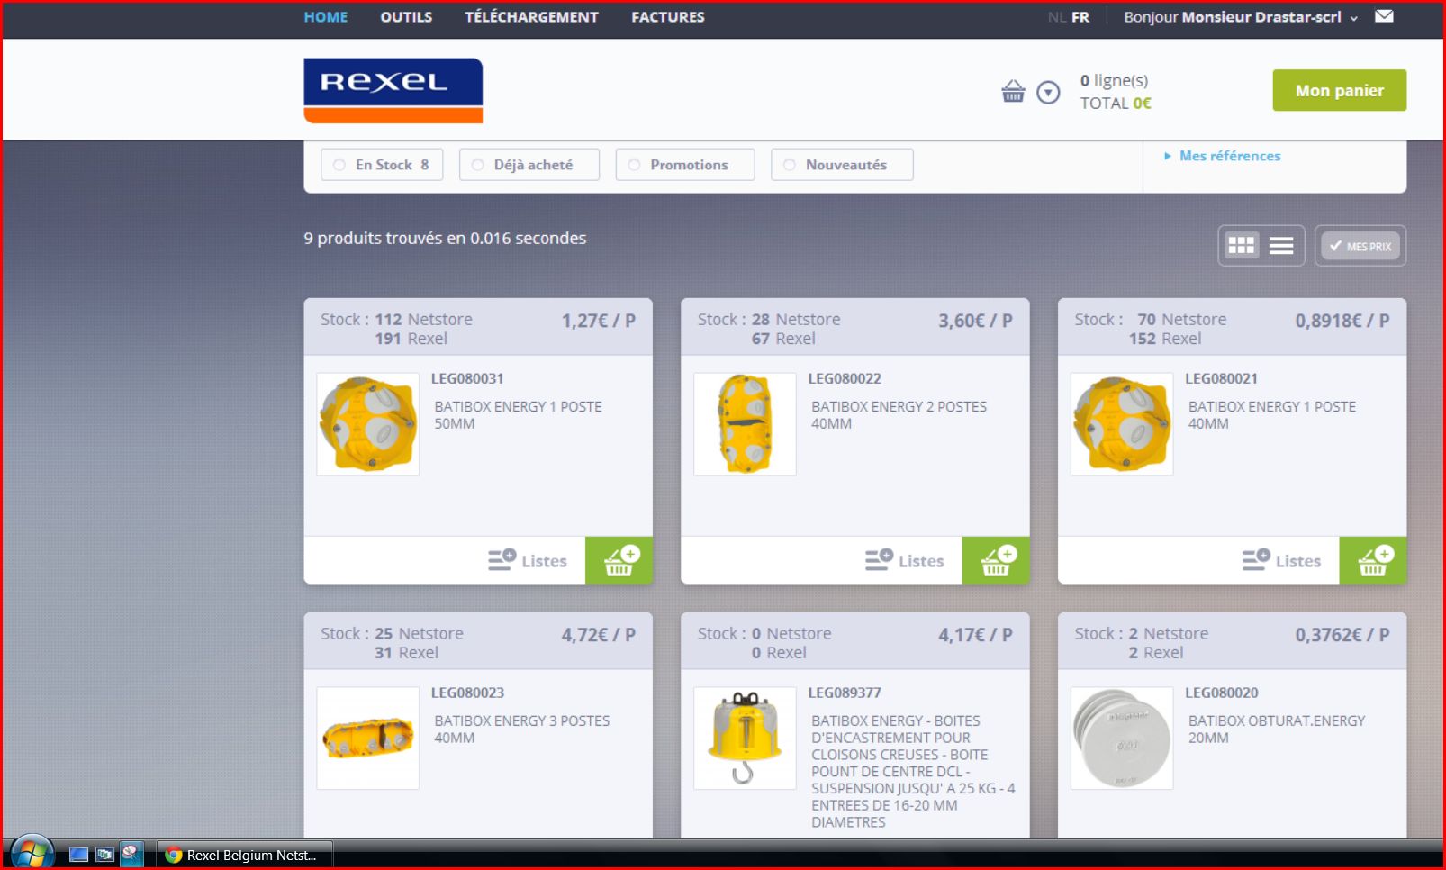The width and height of the screenshot is (1446, 870).
Task: Click the Mon panier button
Action: click(1339, 90)
